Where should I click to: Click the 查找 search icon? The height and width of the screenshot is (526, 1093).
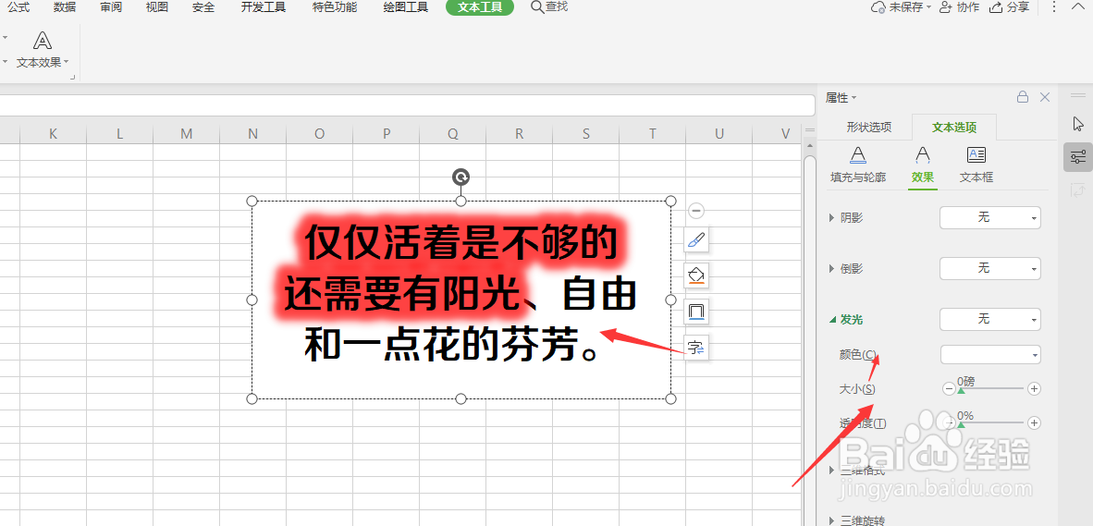[549, 7]
